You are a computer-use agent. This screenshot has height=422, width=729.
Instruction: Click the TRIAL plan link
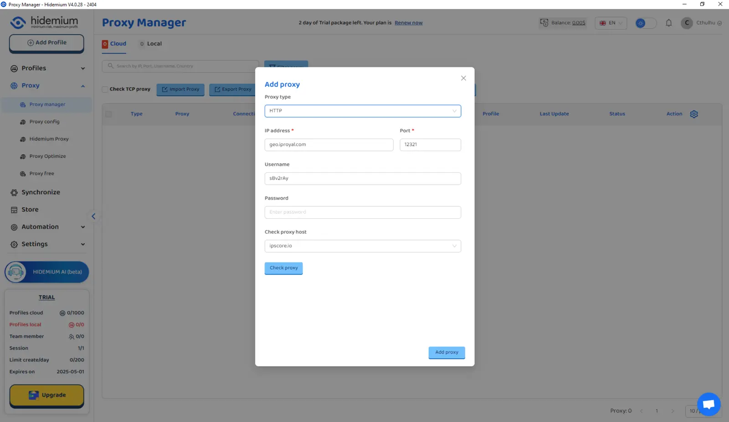click(46, 297)
